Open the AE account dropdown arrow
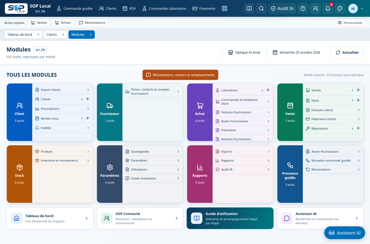370x244 pixels. click(362, 9)
